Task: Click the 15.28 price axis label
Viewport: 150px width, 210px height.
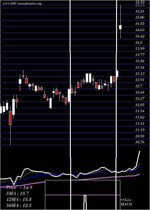Action: point(140,11)
